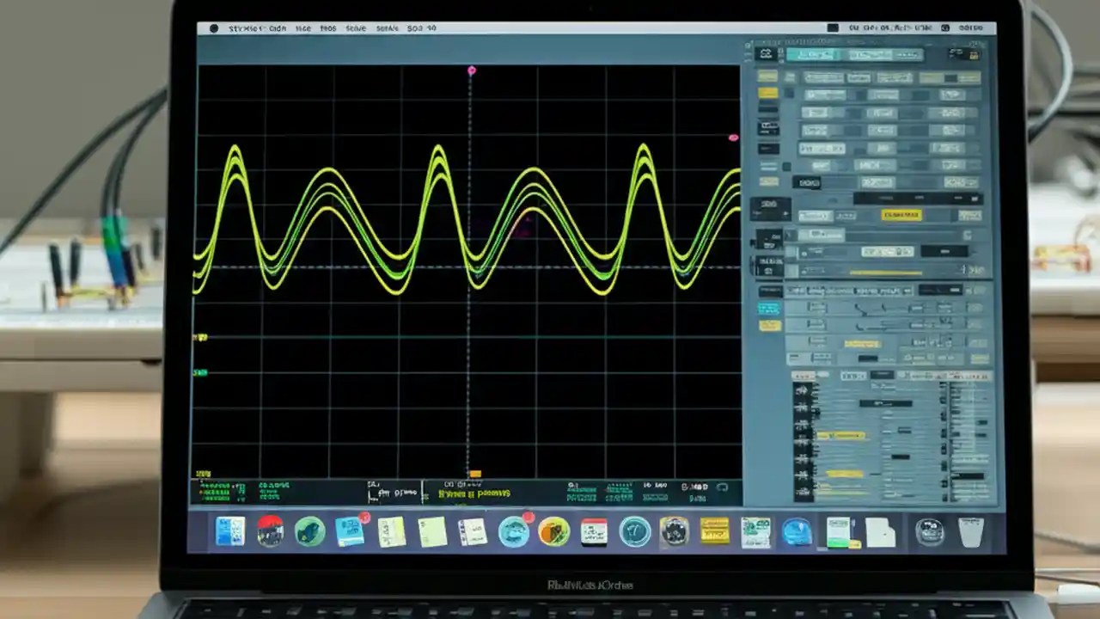Click the pink cursor marker above the waveform
Image resolution: width=1100 pixels, height=619 pixels.
[x=471, y=70]
